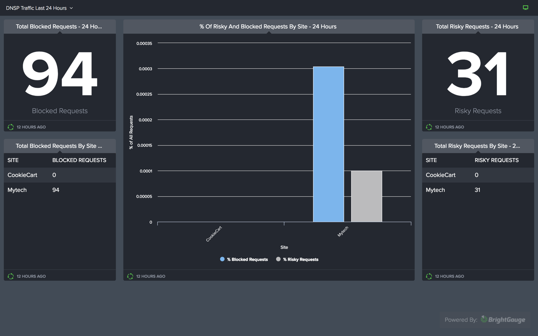Click the Total Blocked Requests By Site title
The width and height of the screenshot is (538, 336).
pyautogui.click(x=59, y=146)
